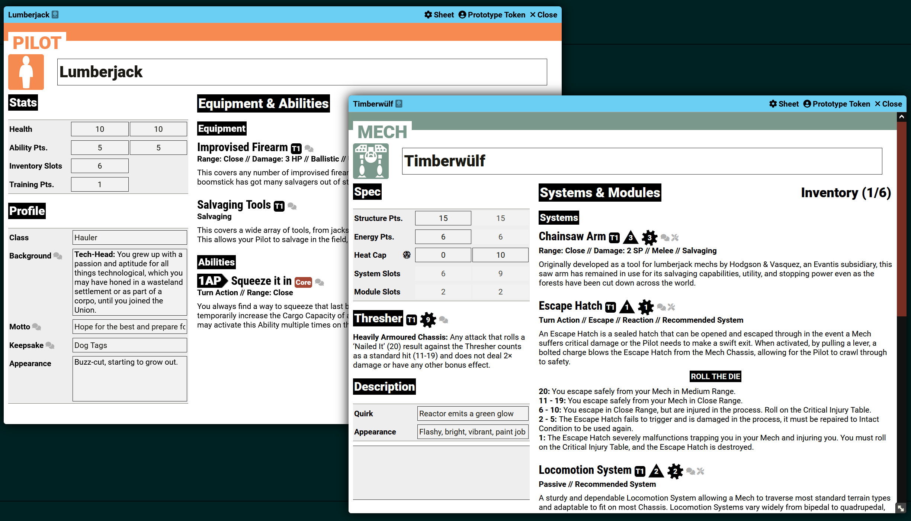This screenshot has width=911, height=521.
Task: Click the Timberwülf mech portrait image
Action: click(371, 161)
